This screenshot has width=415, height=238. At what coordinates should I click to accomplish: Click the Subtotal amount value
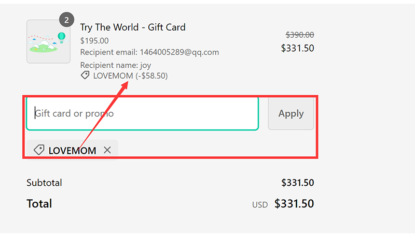[297, 183]
